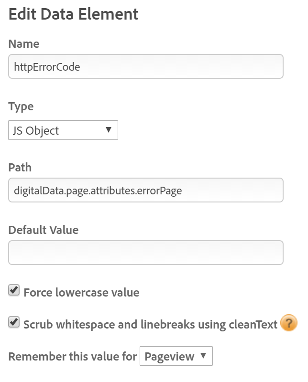This screenshot has height=382, width=308.
Task: Toggle the Force lowercase value checkbox
Action: coord(14,290)
